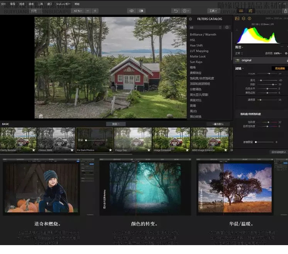
Task: Click the before/after compare view icon
Action: tap(141, 11)
